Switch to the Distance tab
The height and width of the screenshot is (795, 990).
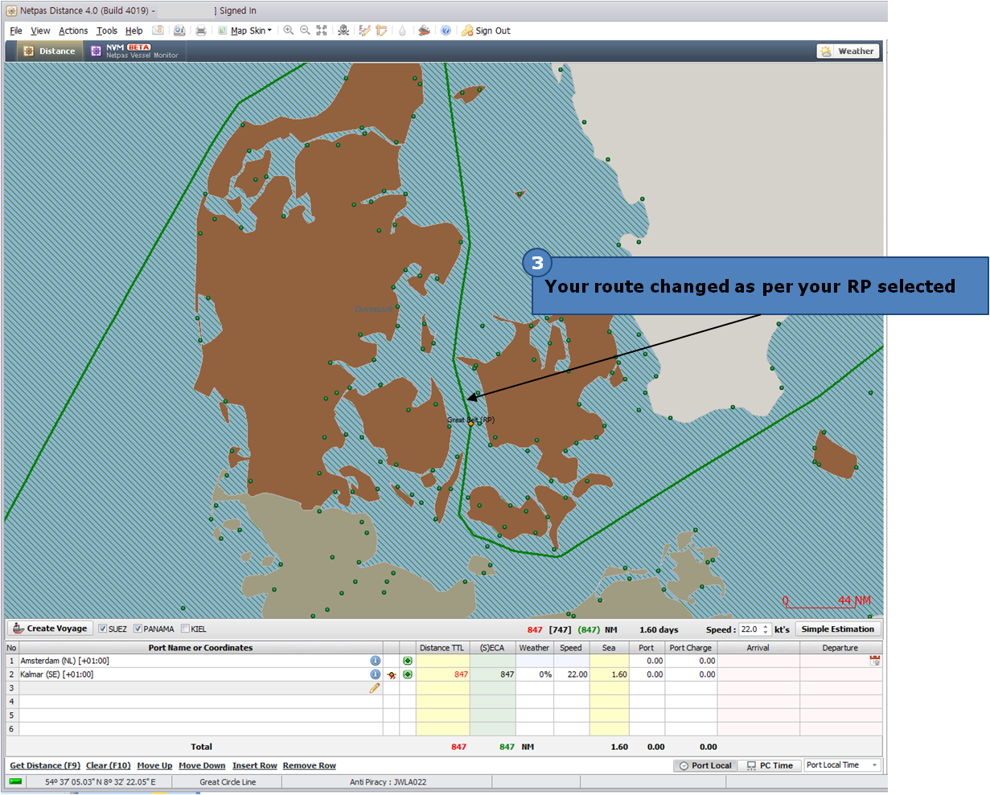(x=49, y=51)
